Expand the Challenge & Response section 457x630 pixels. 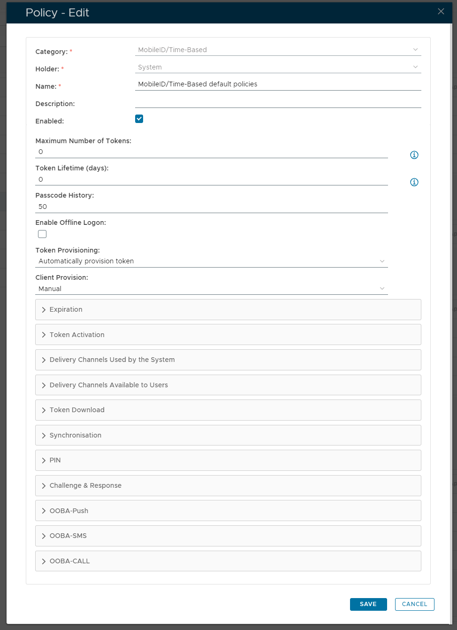tap(228, 486)
